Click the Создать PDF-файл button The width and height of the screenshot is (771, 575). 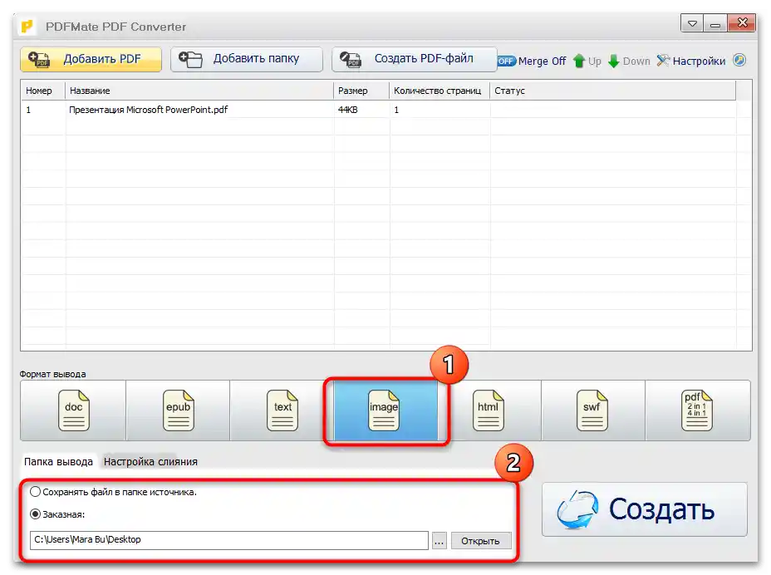point(414,60)
